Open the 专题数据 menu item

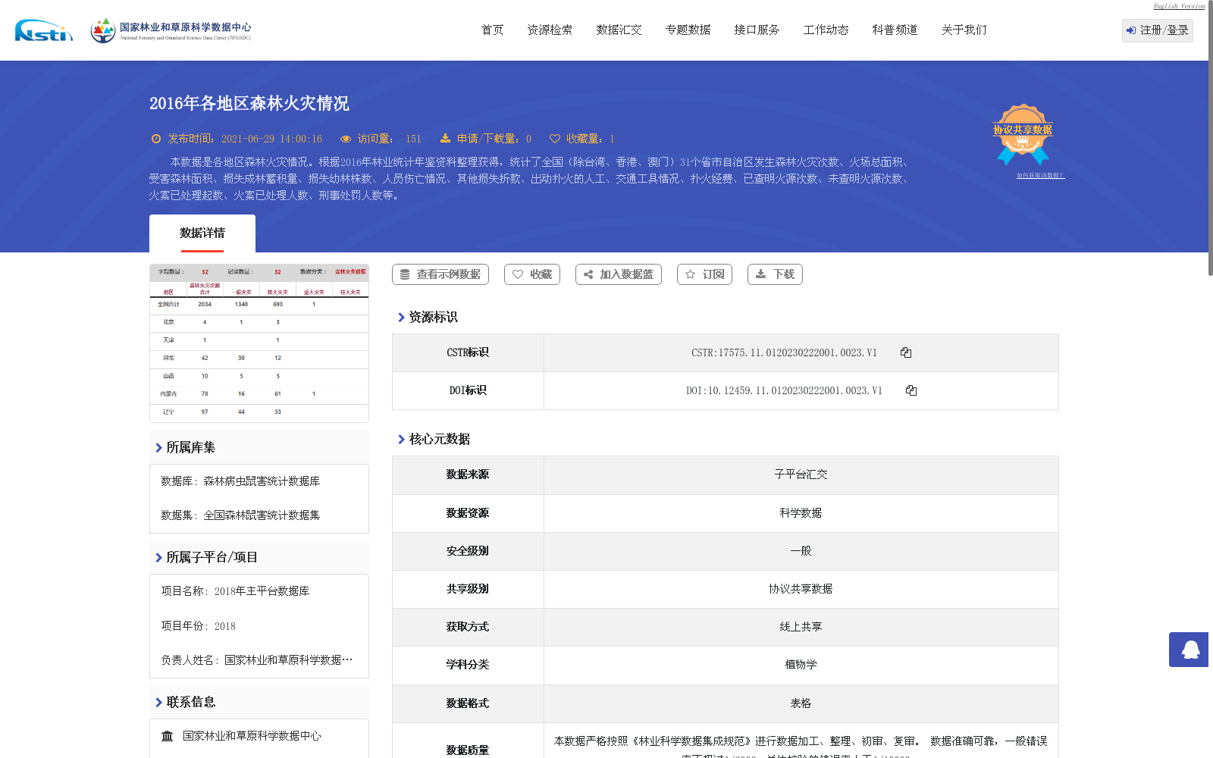pos(688,30)
